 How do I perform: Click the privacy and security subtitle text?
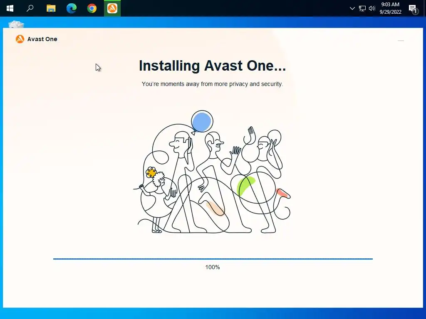click(x=212, y=84)
